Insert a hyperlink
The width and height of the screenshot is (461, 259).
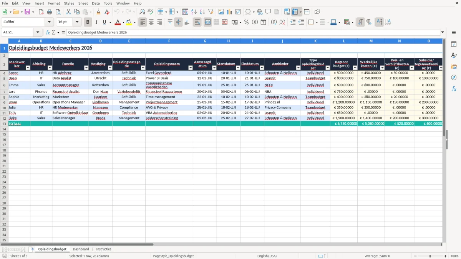click(x=260, y=12)
